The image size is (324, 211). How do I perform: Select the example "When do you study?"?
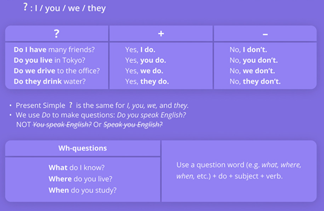tap(83, 190)
